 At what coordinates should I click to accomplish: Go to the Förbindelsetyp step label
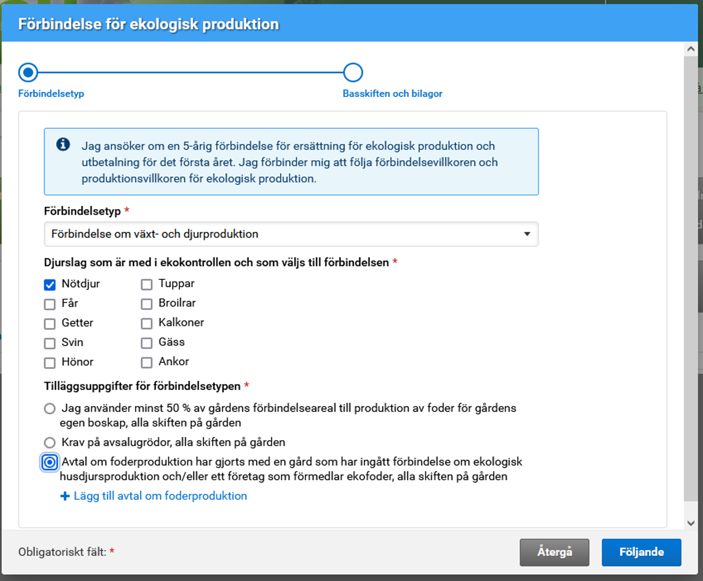tap(51, 94)
